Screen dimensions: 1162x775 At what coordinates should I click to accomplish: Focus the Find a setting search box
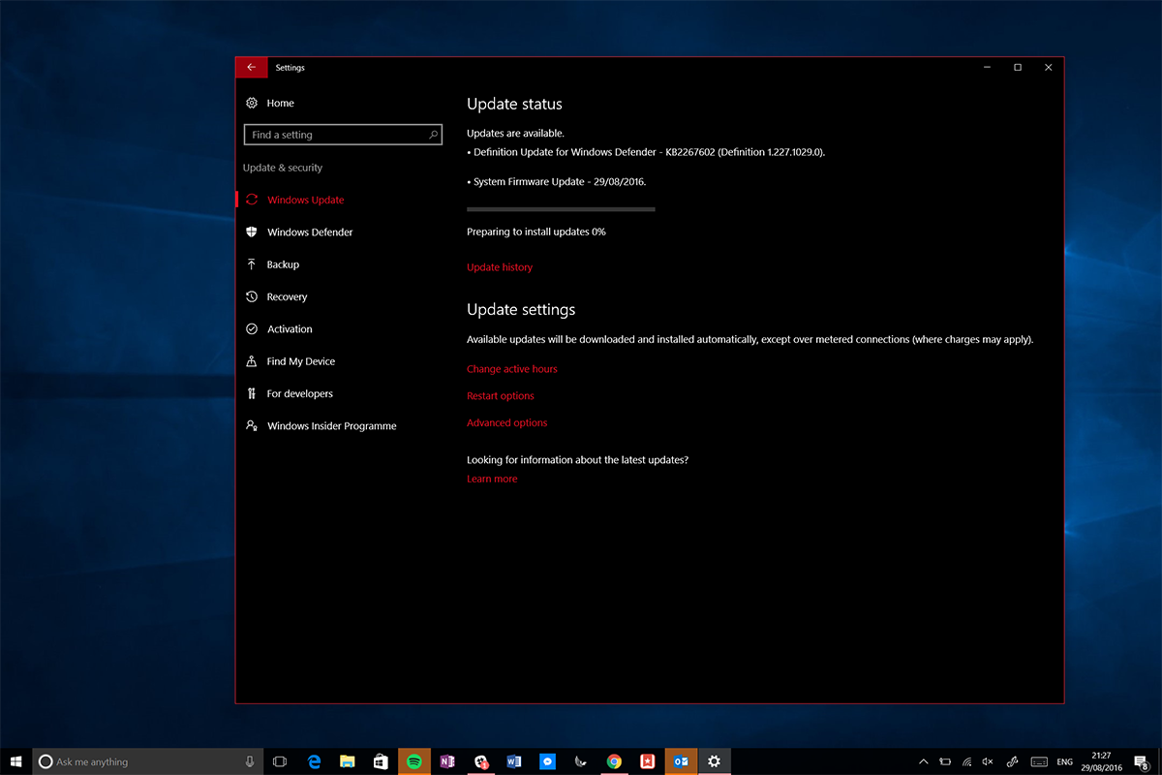(x=344, y=135)
